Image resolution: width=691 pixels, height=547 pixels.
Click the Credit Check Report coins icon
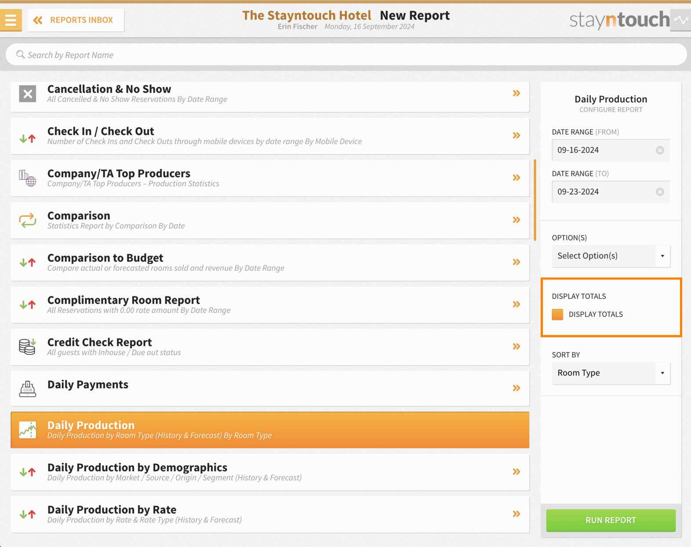(27, 347)
